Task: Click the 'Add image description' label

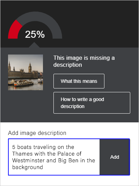Action: 37,133
